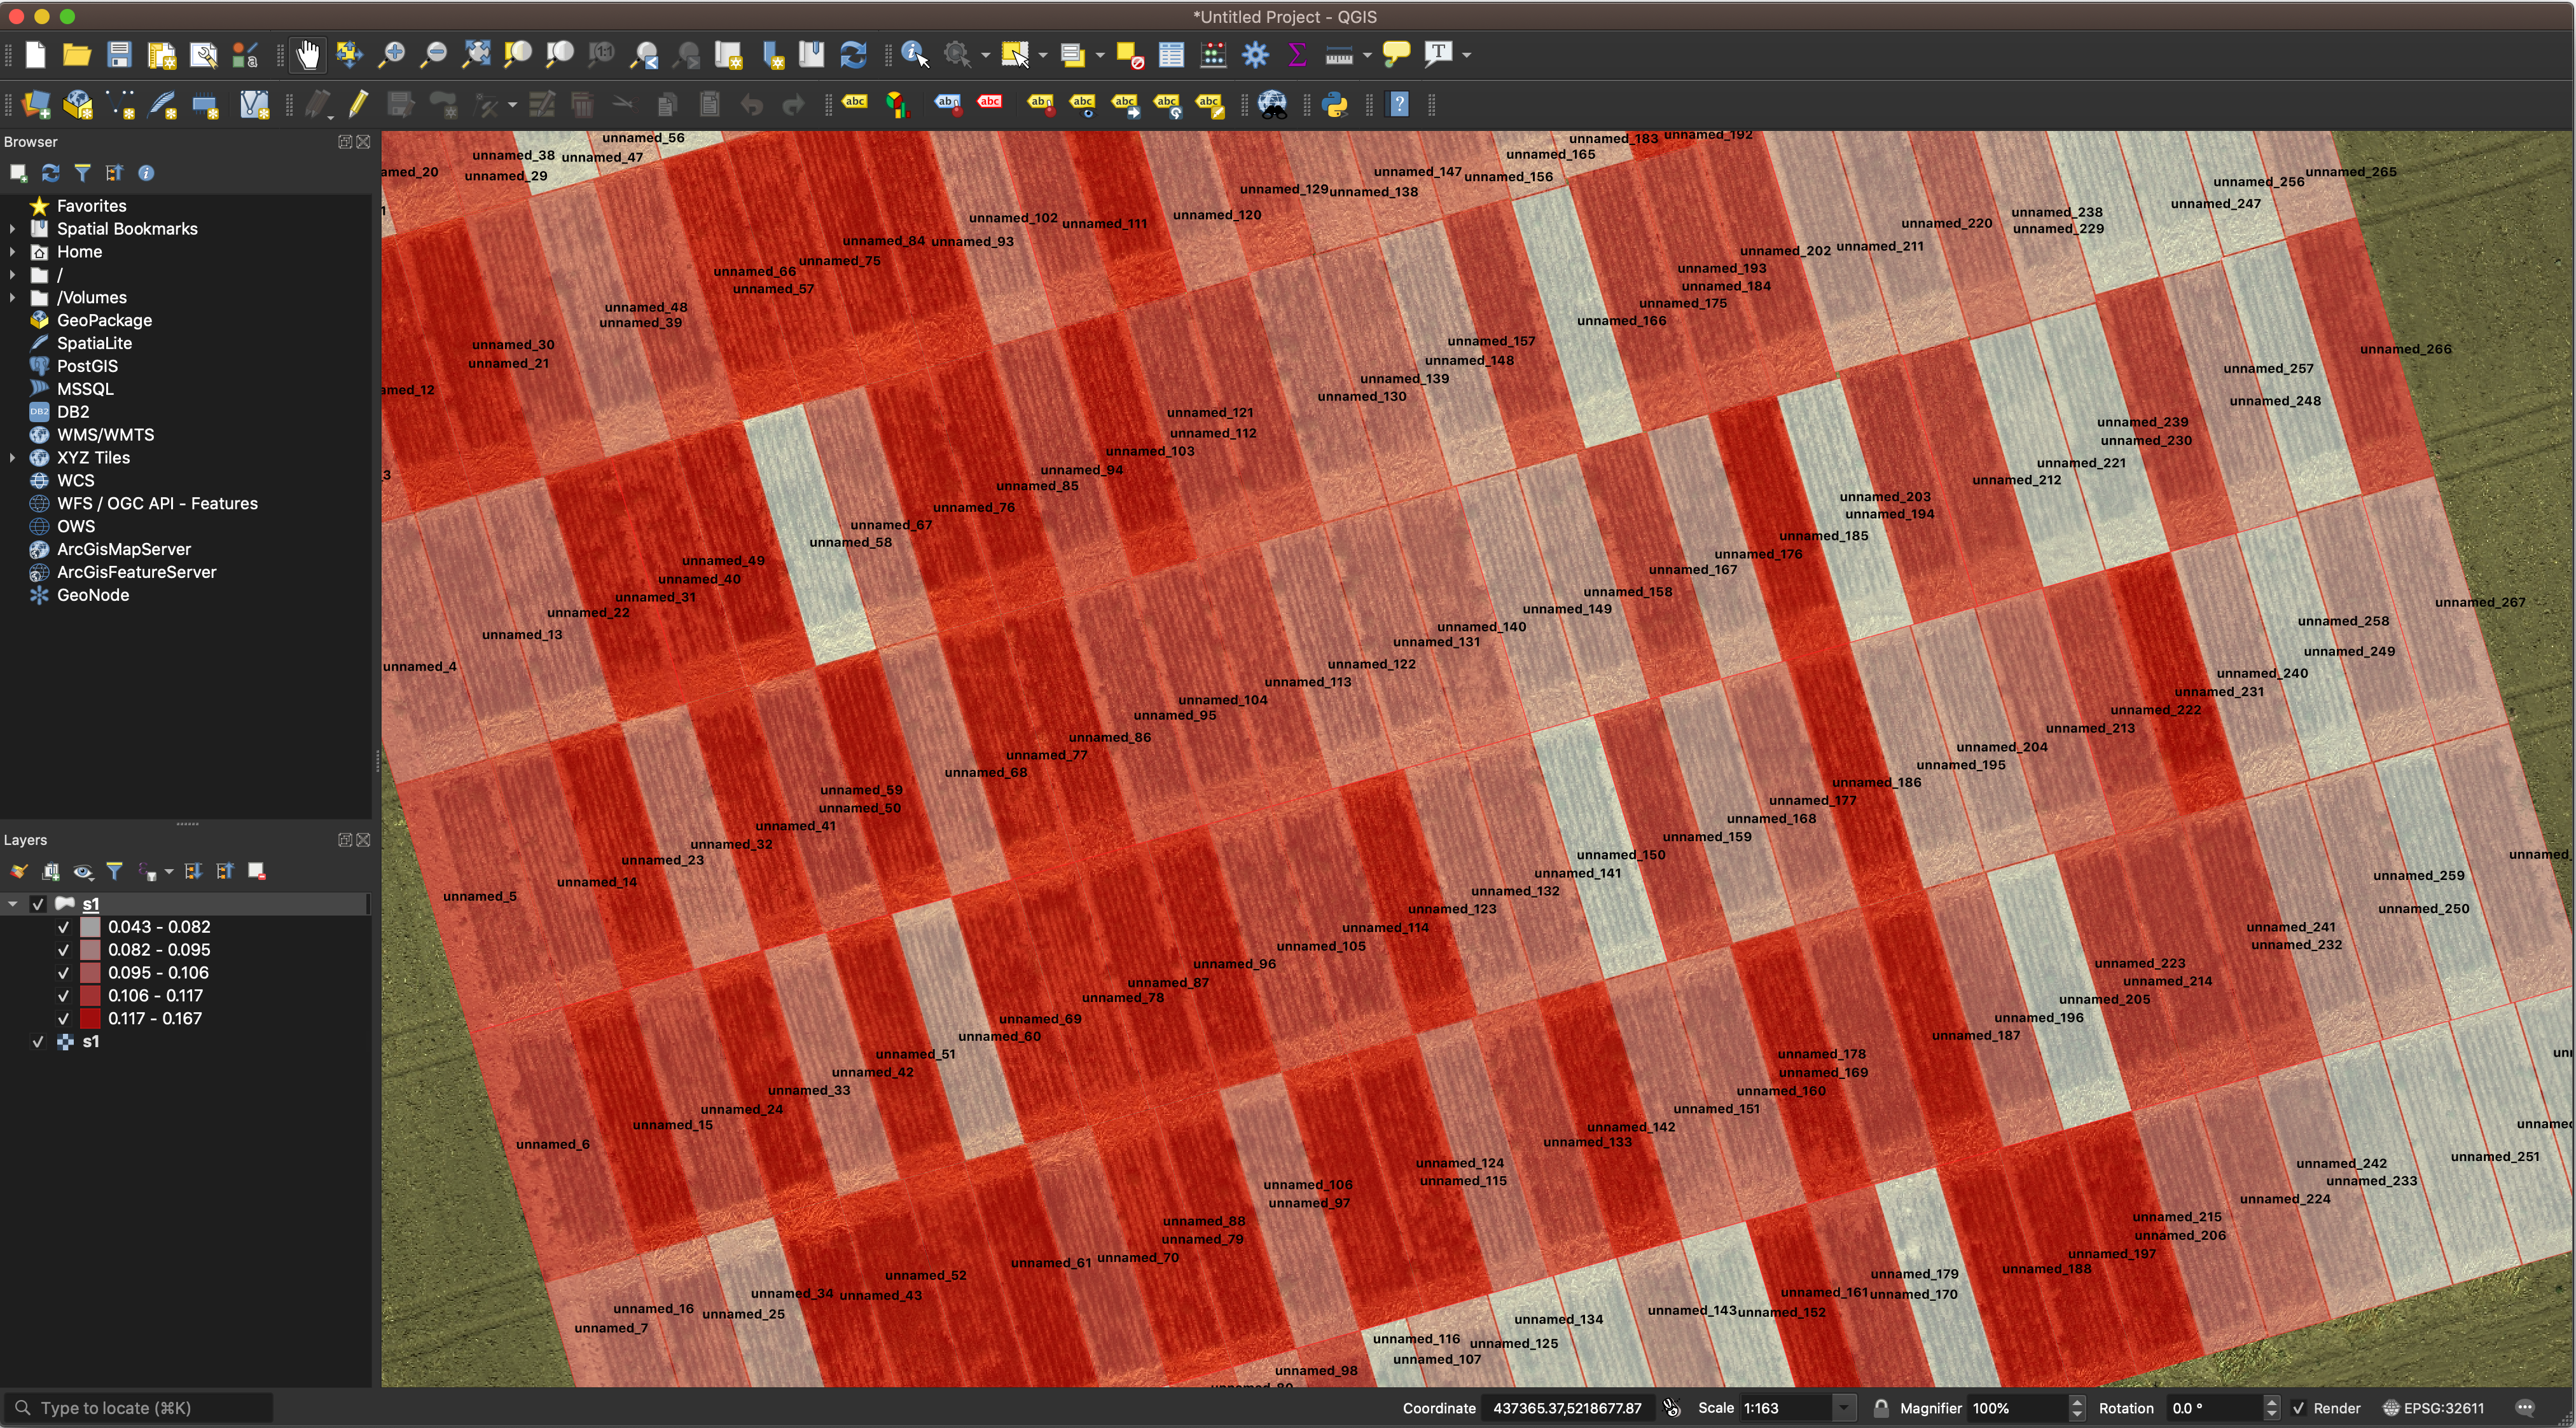Viewport: 2576px width, 1428px height.
Task: Click the 0.043 - 0.082 light swatch
Action: pyautogui.click(x=90, y=928)
